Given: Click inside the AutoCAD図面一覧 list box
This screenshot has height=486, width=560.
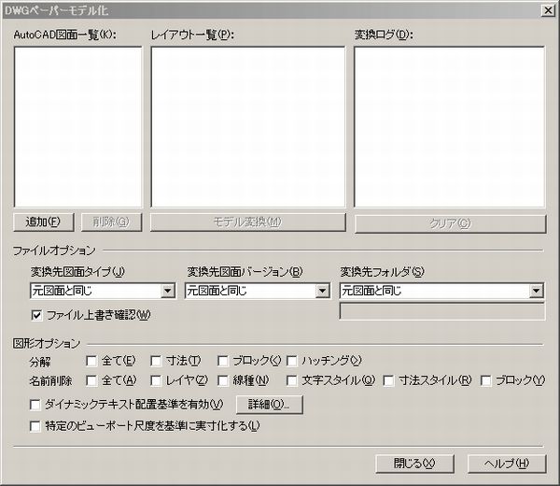Looking at the screenshot, I should (x=77, y=126).
